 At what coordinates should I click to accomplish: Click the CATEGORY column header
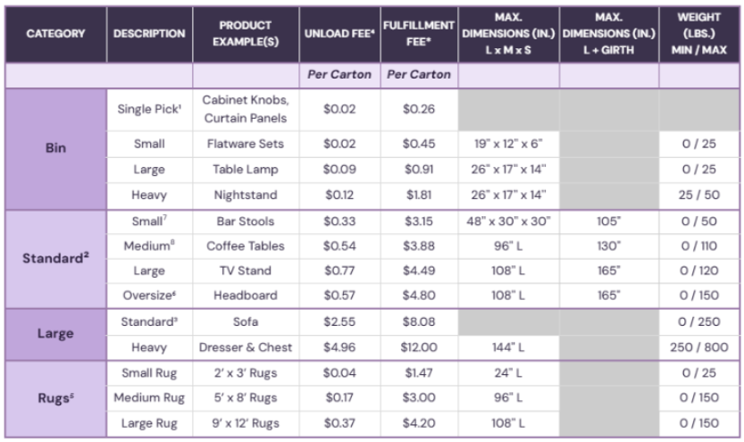click(55, 34)
